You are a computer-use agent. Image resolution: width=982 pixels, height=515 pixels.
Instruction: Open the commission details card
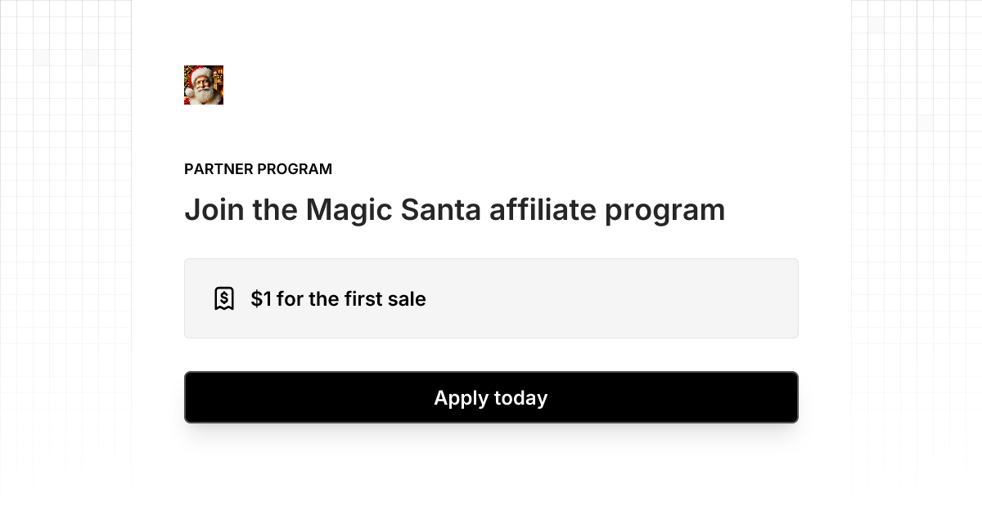[x=491, y=298]
